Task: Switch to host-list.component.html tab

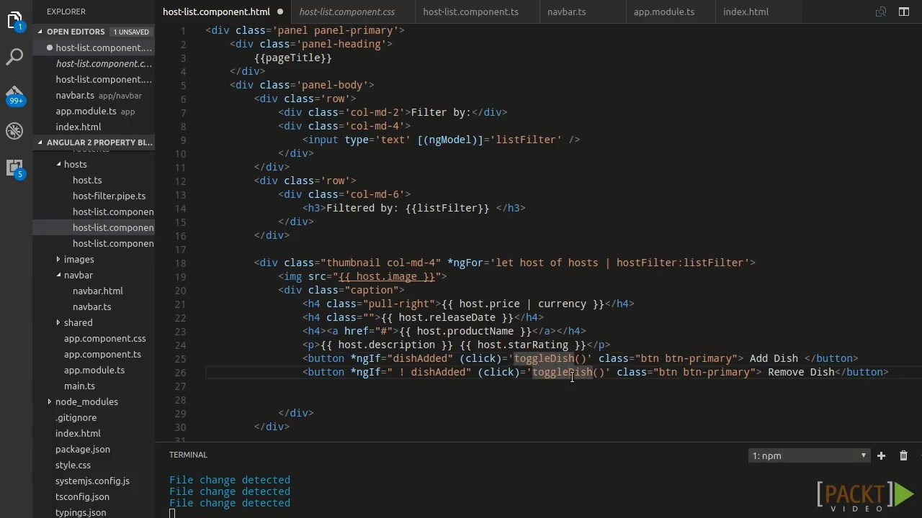Action: click(x=216, y=12)
